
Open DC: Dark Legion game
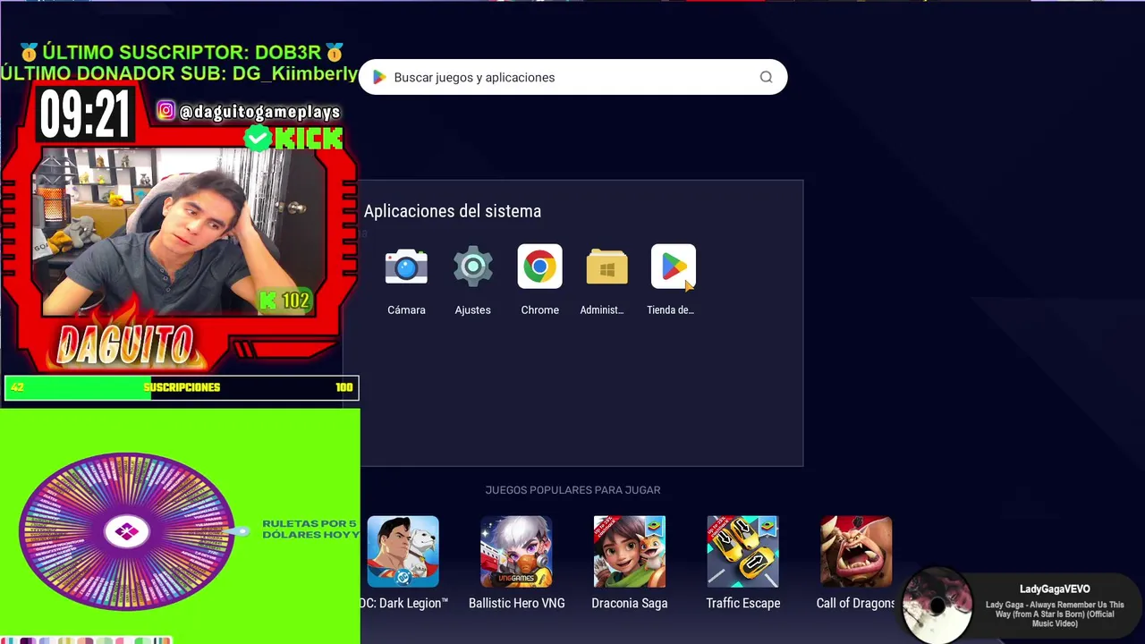tap(403, 552)
